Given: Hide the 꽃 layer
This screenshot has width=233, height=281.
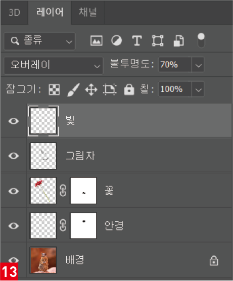Looking at the screenshot, I should (x=14, y=191).
